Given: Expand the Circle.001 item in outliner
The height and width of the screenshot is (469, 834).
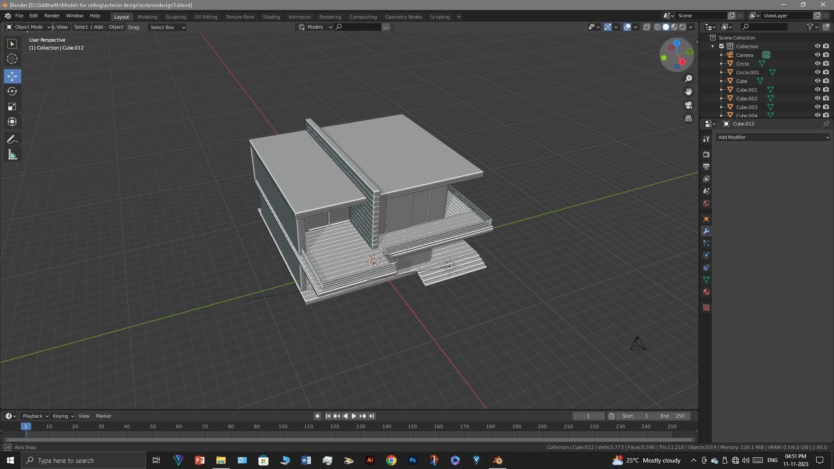Looking at the screenshot, I should [721, 72].
